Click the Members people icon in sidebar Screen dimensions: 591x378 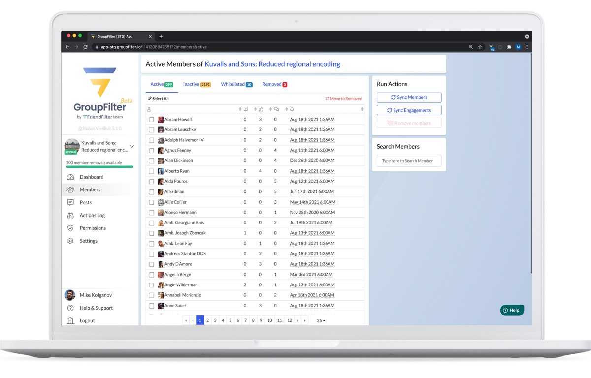[70, 189]
